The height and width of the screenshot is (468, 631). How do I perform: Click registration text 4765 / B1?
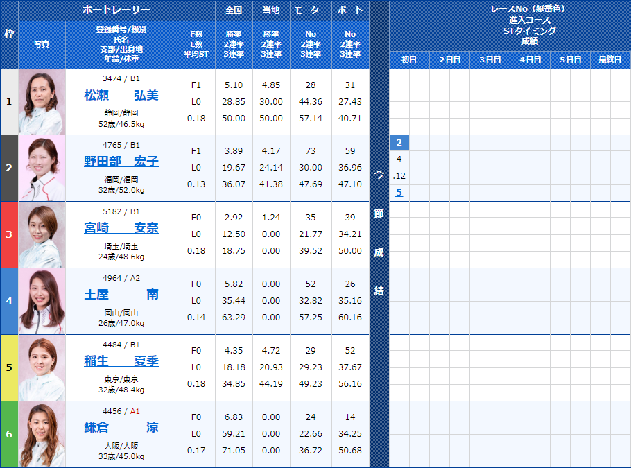(121, 145)
